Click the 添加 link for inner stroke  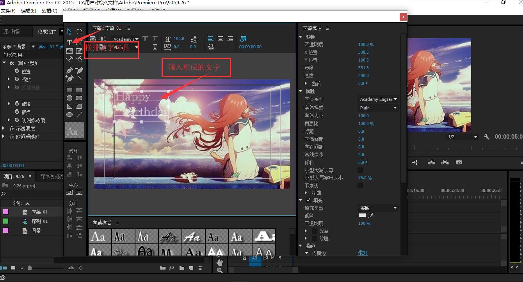(362, 253)
